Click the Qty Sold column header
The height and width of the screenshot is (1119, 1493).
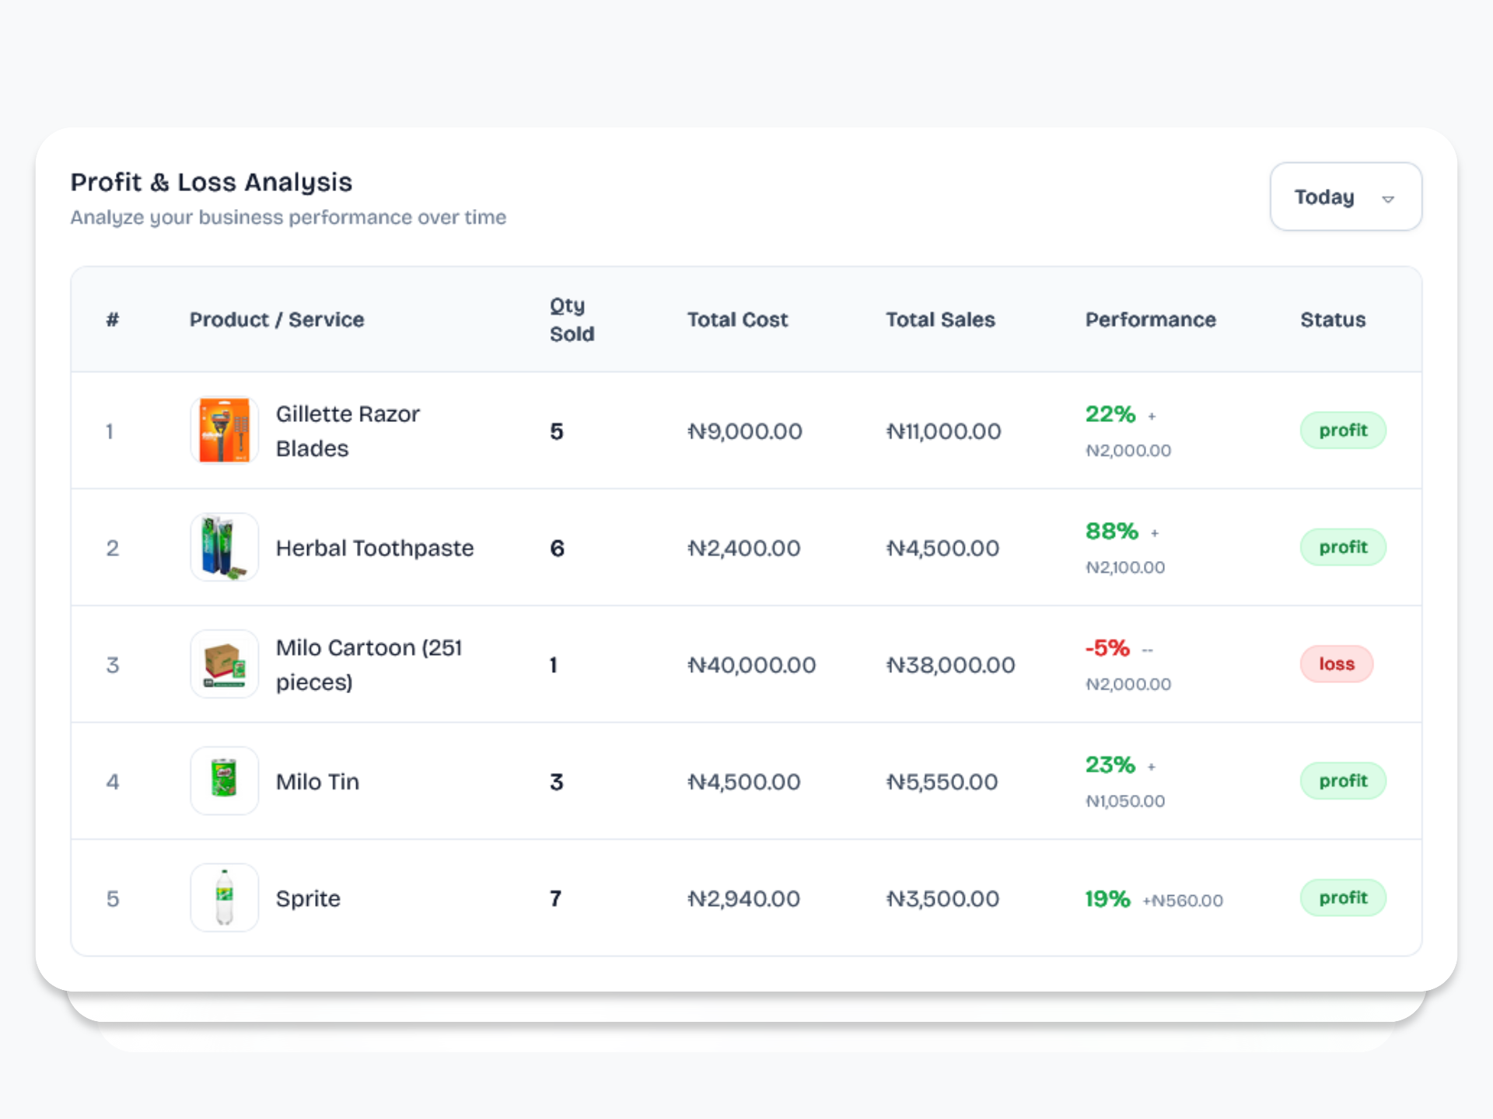click(x=572, y=319)
